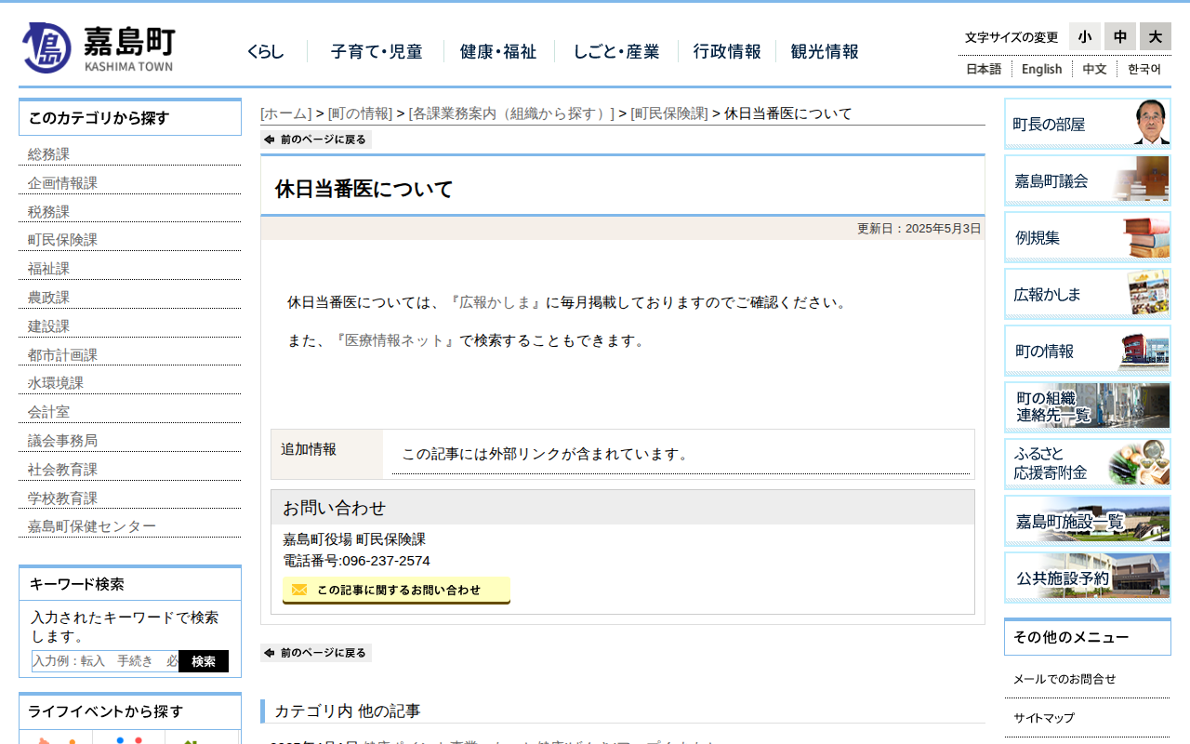The image size is (1190, 744).
Task: Open the ふるさと応援寄附金 banner
Action: (x=1087, y=464)
